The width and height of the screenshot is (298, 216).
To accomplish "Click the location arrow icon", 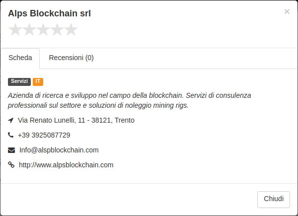I will (11, 120).
